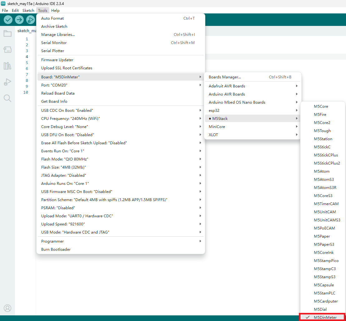The image size is (346, 321).
Task: Choose Get Board Info
Action: (x=121, y=101)
